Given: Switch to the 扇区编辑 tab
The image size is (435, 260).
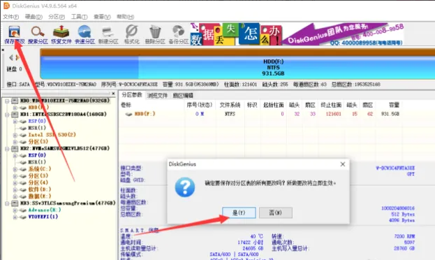Looking at the screenshot, I should (x=183, y=96).
